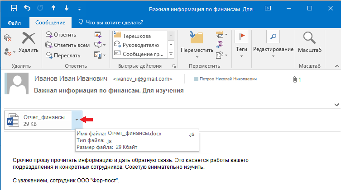Switch to the Сообщение ribbon tab
This screenshot has width=341, height=190.
click(50, 23)
